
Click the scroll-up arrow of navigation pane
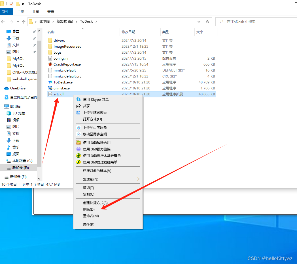point(39,31)
